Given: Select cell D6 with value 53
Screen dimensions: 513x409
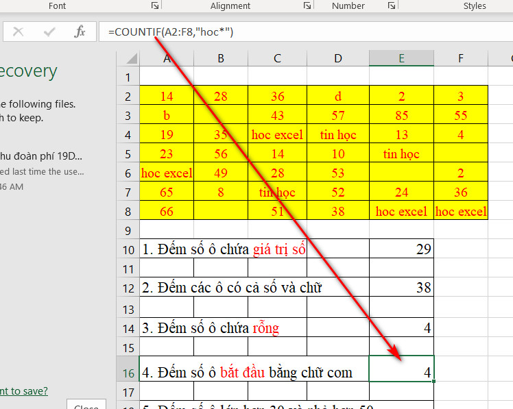Looking at the screenshot, I should (x=338, y=173).
